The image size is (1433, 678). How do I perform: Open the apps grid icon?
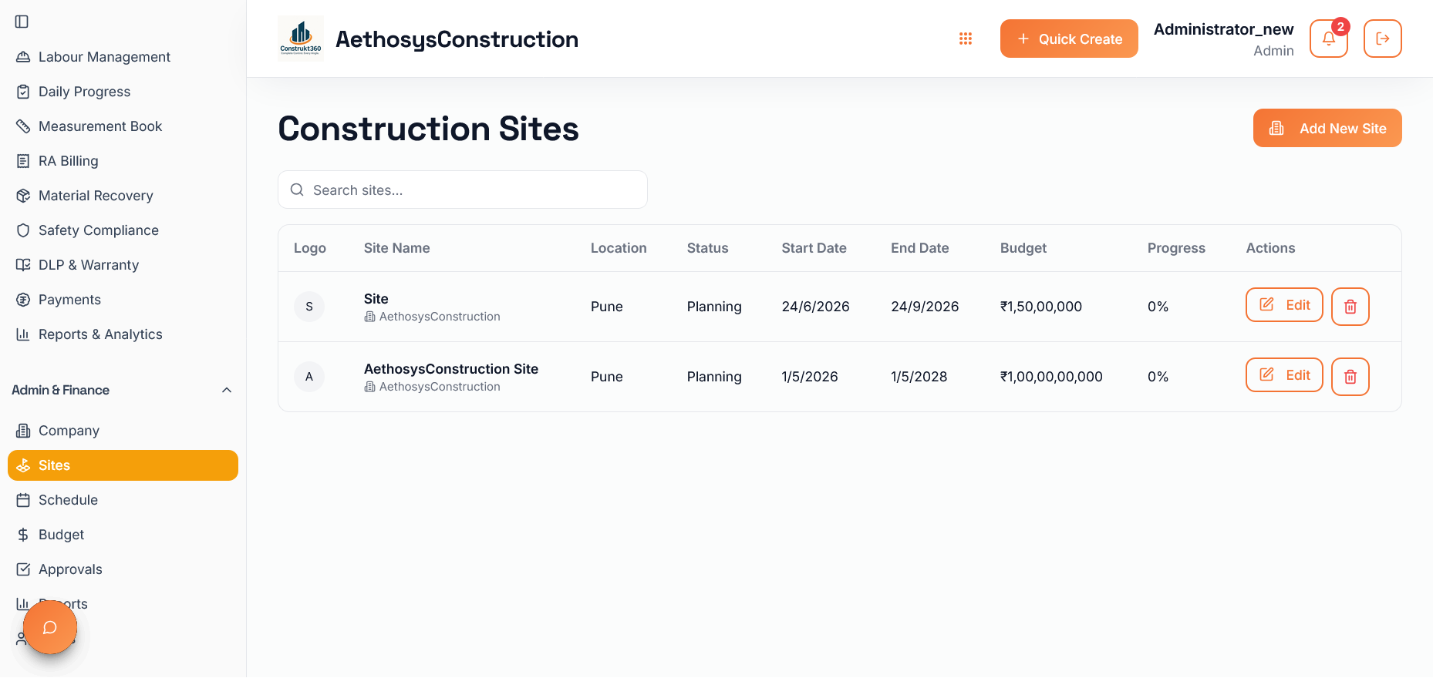click(x=966, y=39)
